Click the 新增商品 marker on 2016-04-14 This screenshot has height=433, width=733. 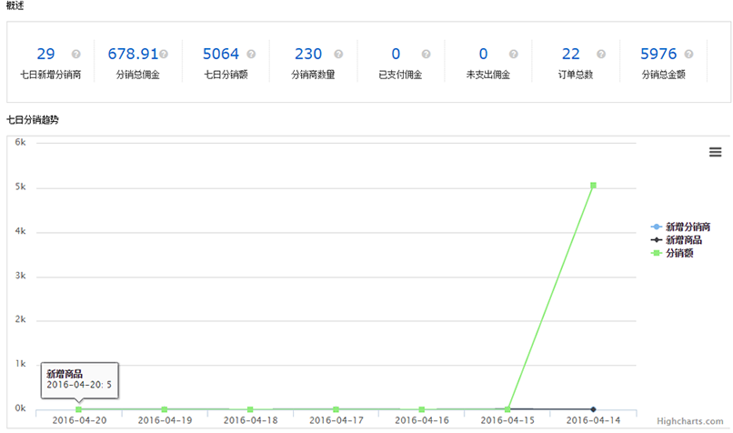point(593,409)
